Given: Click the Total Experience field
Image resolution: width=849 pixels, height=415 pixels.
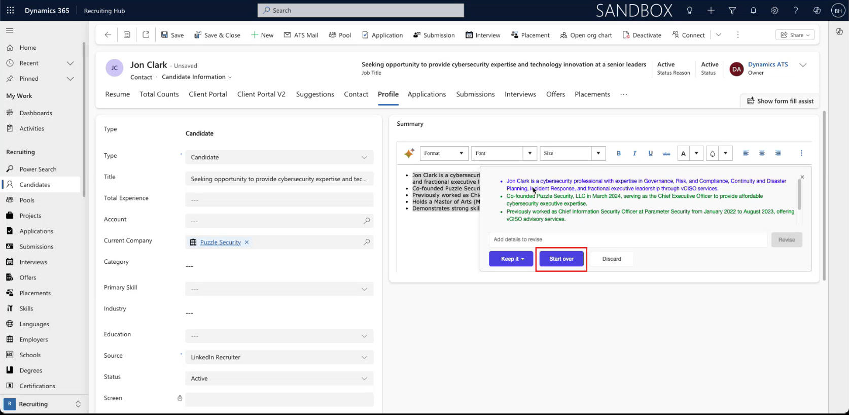Looking at the screenshot, I should click(x=279, y=200).
